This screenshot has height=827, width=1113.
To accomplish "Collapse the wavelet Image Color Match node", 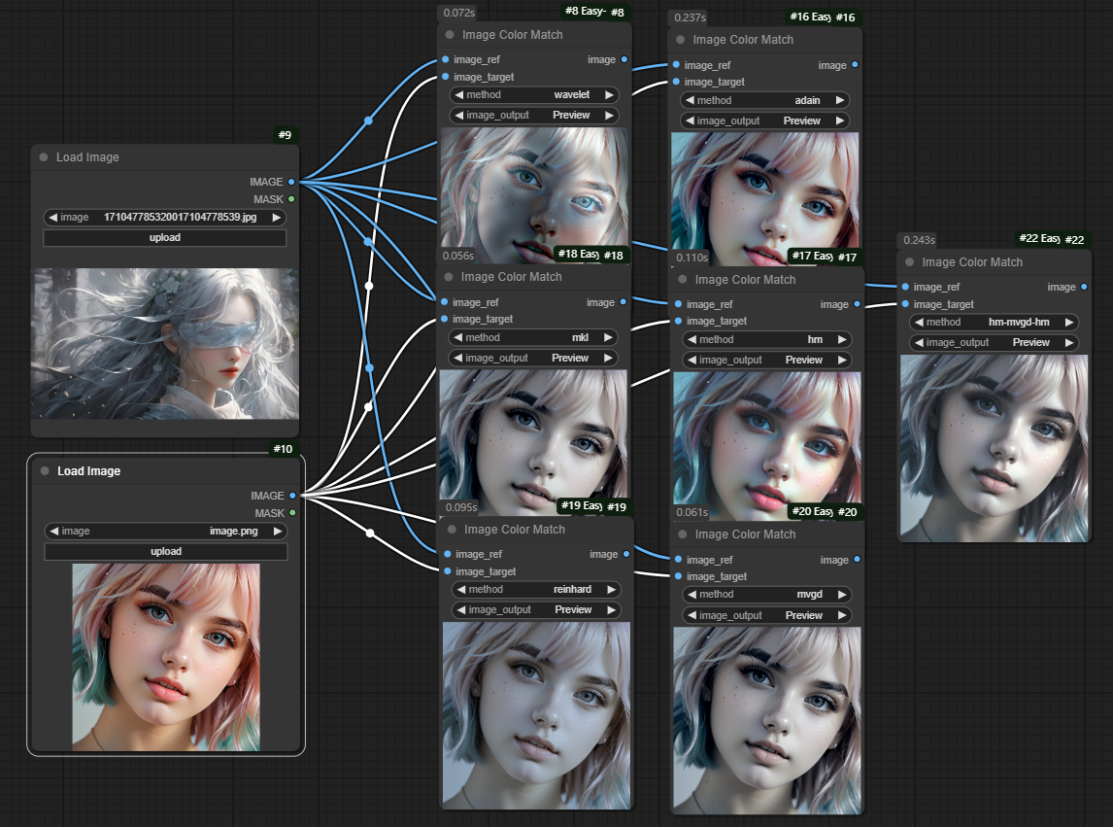I will click(450, 35).
